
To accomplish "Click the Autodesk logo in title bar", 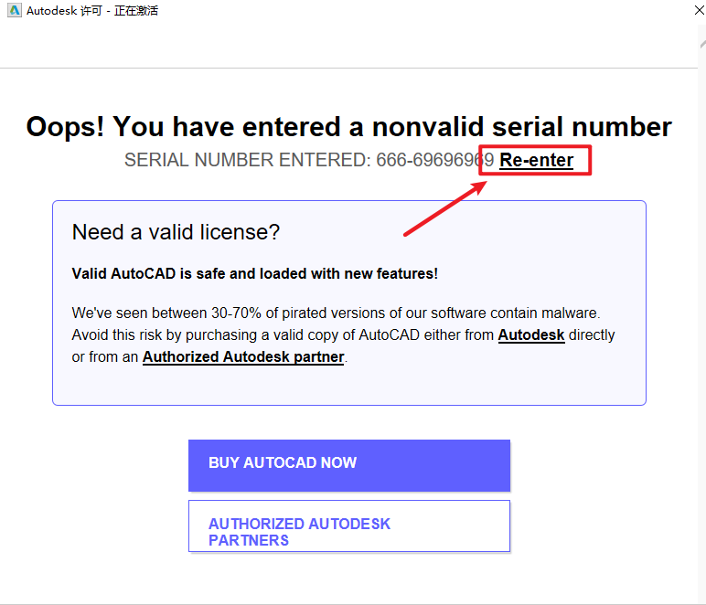I will [x=14, y=11].
